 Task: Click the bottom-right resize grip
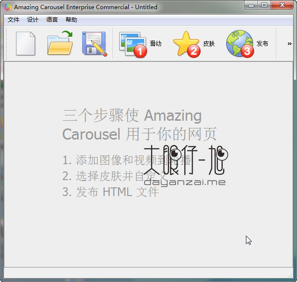point(290,275)
